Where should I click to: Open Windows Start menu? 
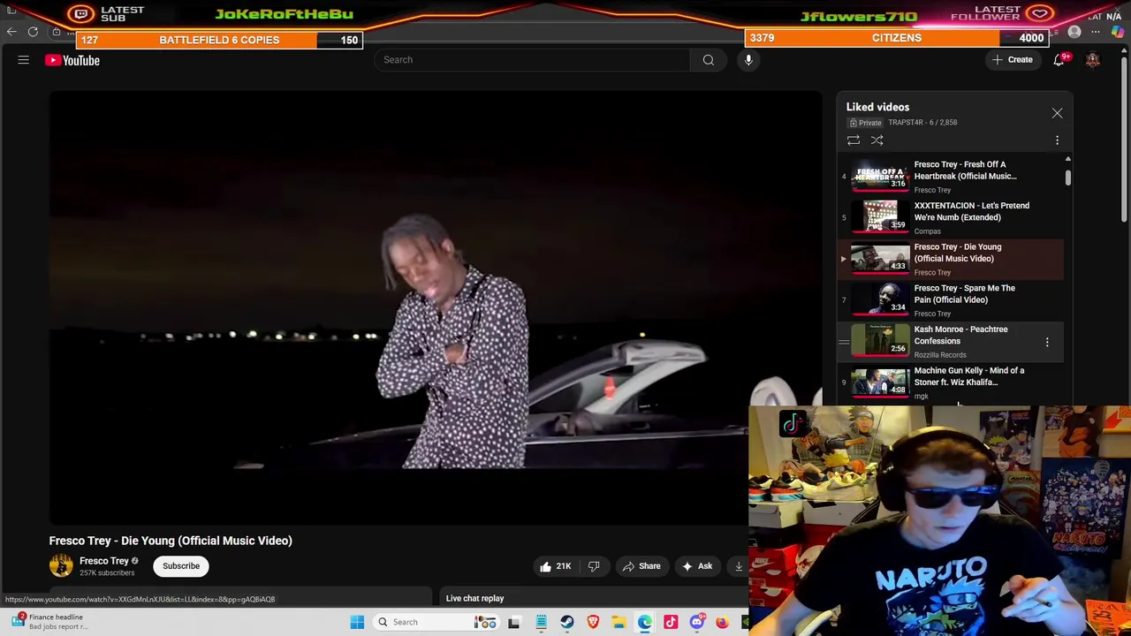pyautogui.click(x=357, y=622)
